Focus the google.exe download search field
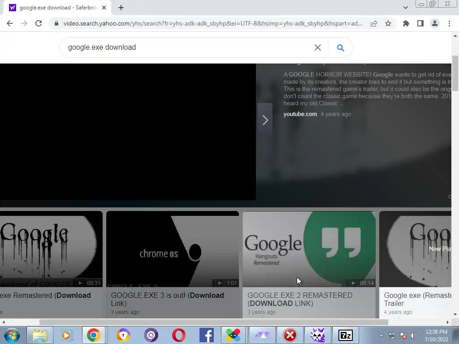 tap(187, 47)
